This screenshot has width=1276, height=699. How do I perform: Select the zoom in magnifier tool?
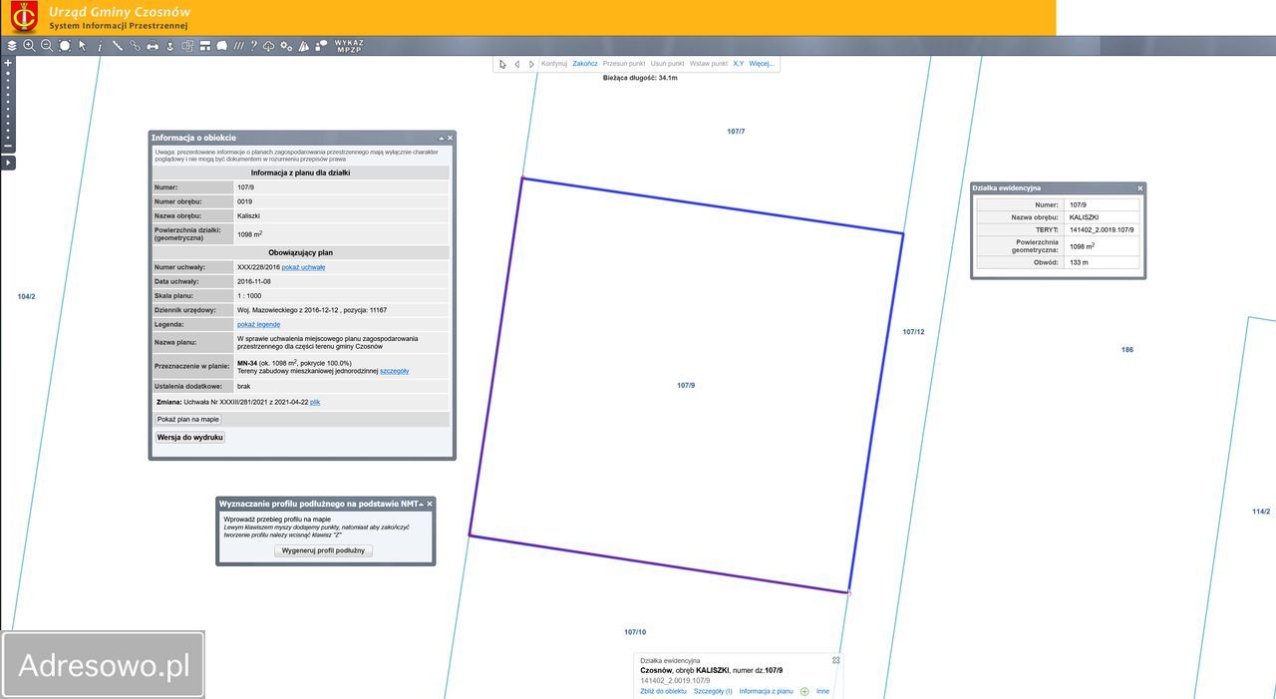tap(30, 46)
